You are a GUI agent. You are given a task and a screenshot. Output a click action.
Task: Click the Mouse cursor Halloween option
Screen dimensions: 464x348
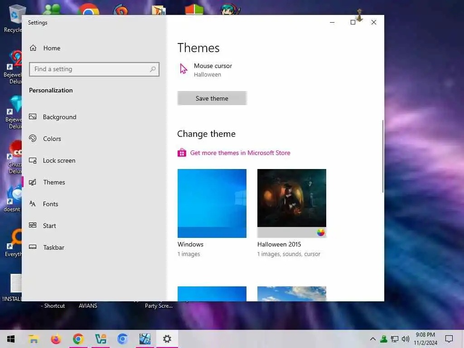tap(213, 70)
